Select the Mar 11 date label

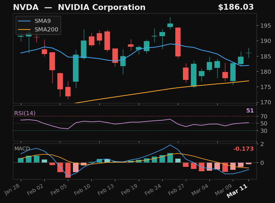(x=237, y=192)
